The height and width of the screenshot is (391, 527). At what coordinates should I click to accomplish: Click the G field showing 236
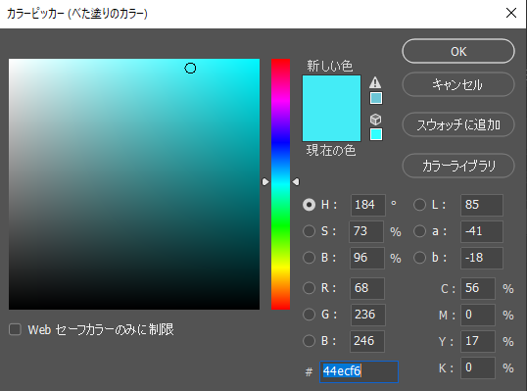coord(368,315)
